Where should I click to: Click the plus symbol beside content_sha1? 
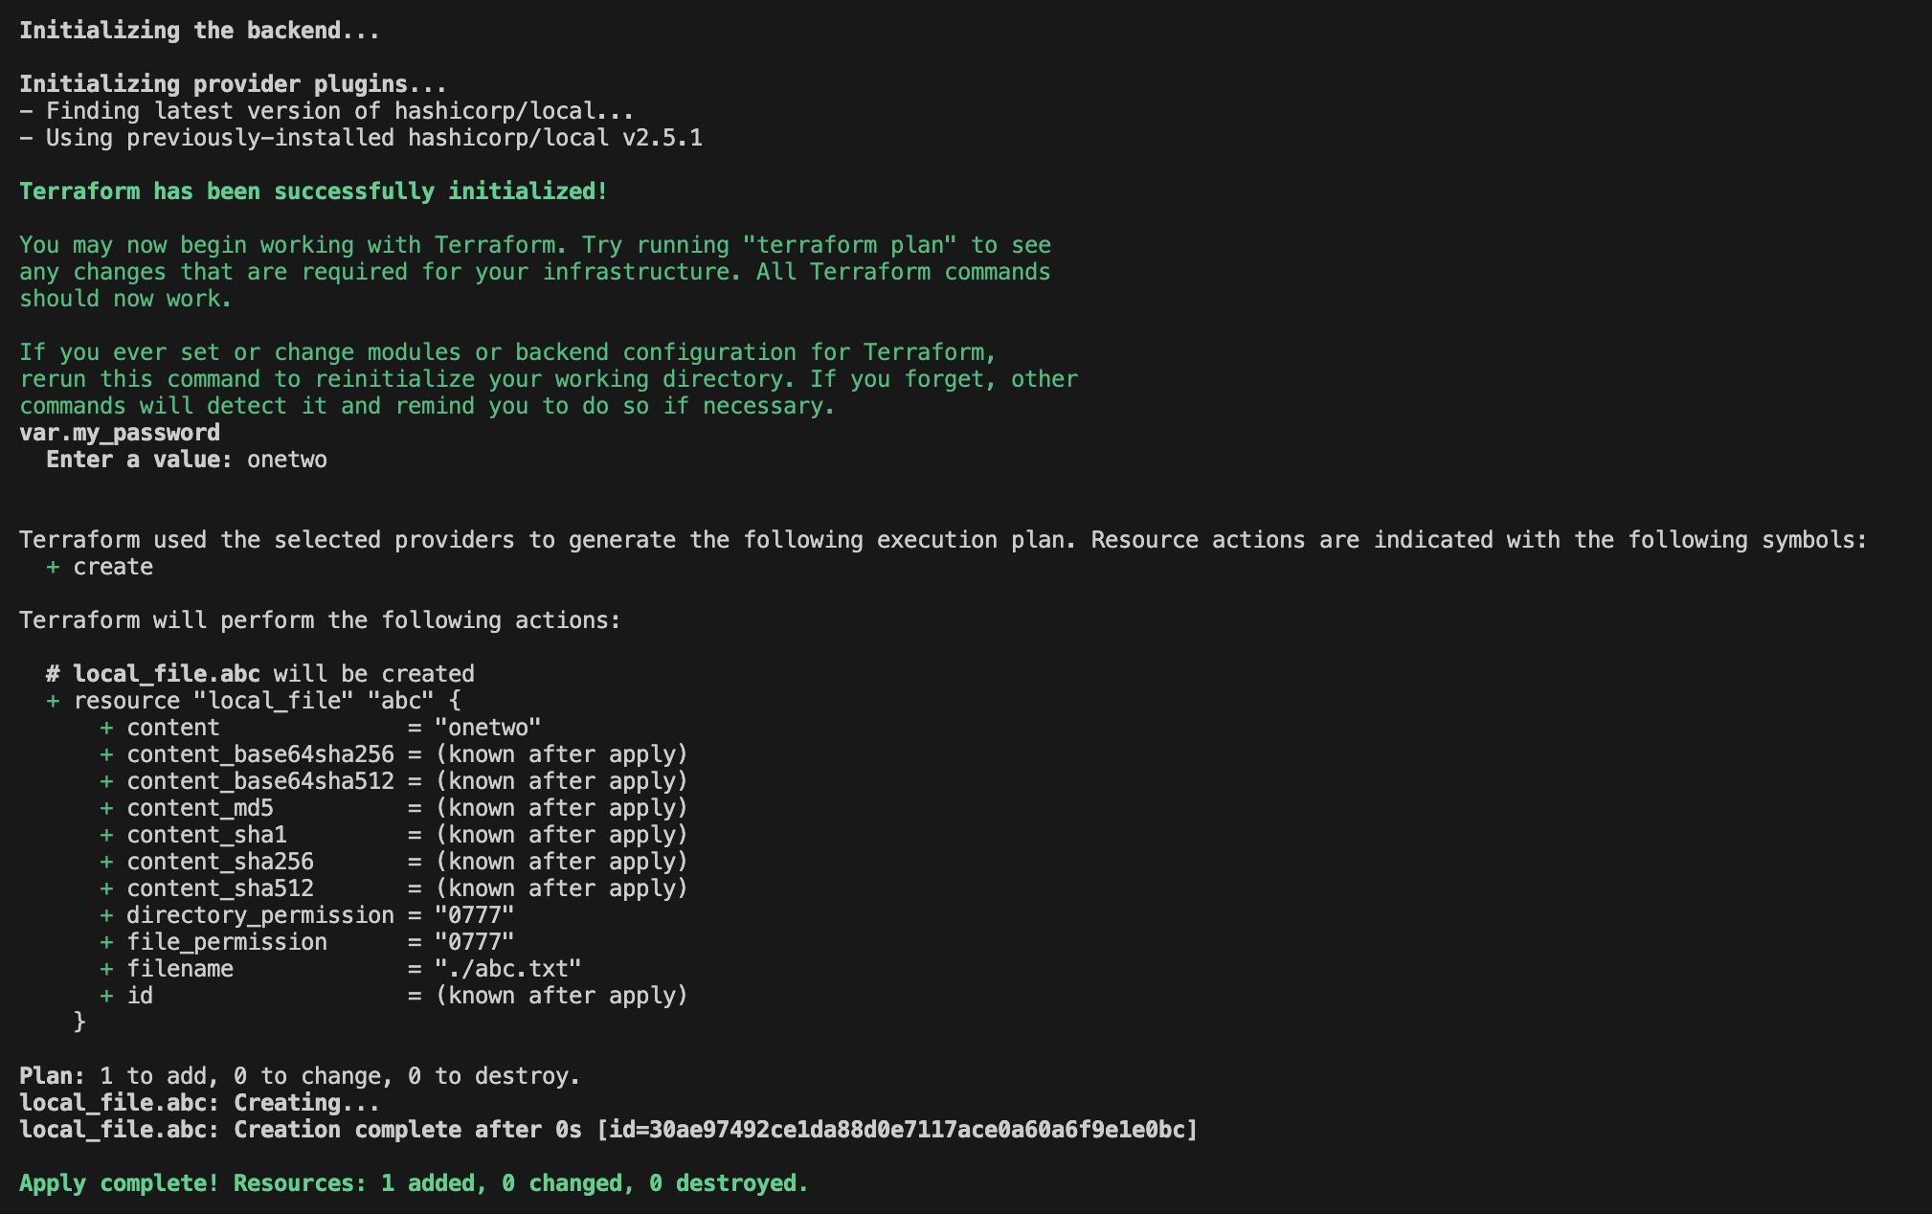point(106,835)
